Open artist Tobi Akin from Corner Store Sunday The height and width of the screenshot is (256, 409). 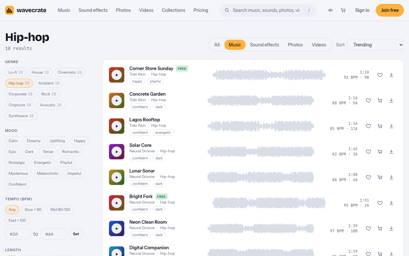(137, 74)
